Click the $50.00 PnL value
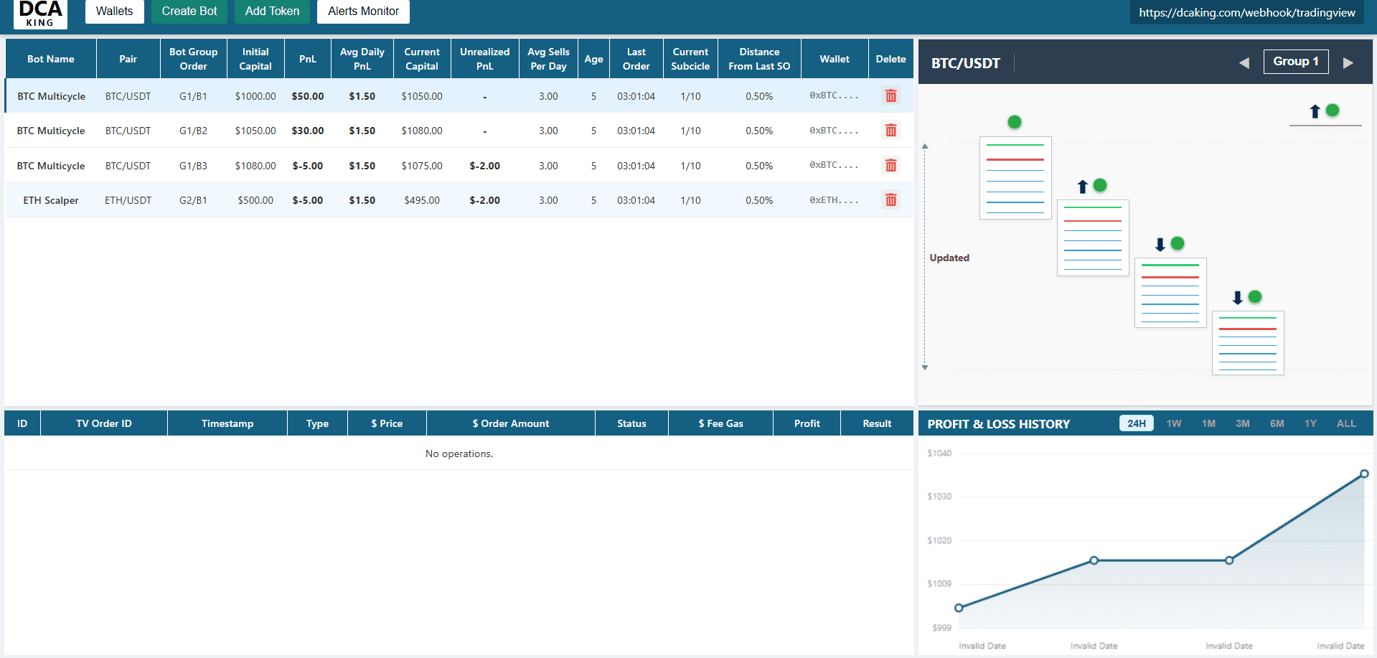Viewport: 1377px width, 658px height. tap(308, 96)
